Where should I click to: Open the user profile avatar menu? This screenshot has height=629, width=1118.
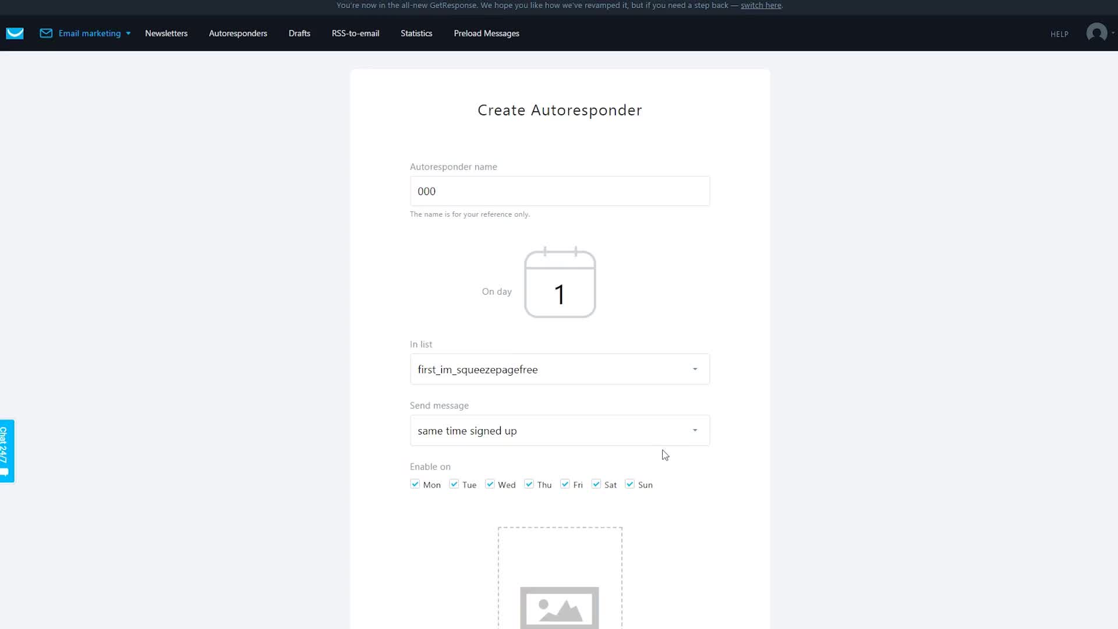click(1096, 33)
